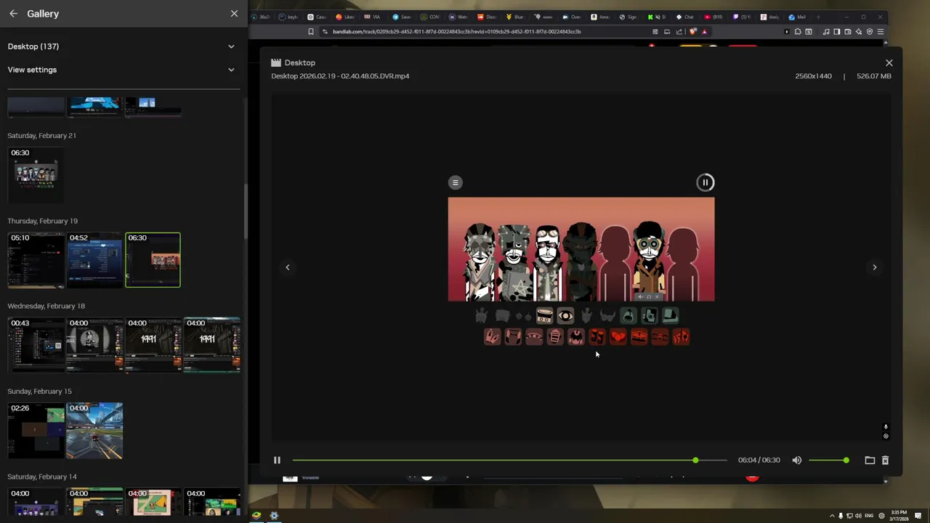Open the 05:10 clip from Thursday, February 19
Image resolution: width=930 pixels, height=523 pixels.
tap(36, 260)
